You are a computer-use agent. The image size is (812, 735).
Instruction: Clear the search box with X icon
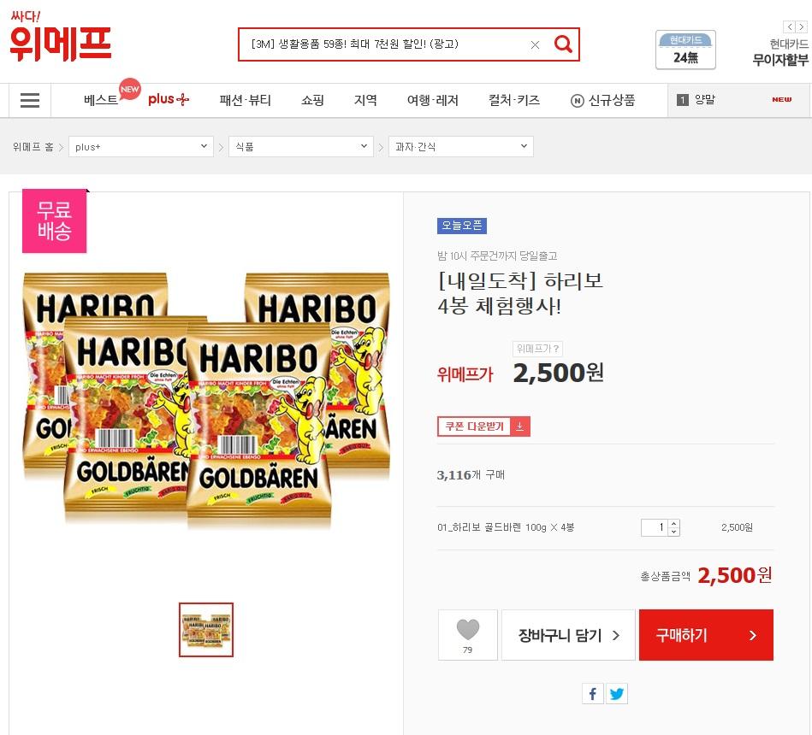pyautogui.click(x=535, y=45)
